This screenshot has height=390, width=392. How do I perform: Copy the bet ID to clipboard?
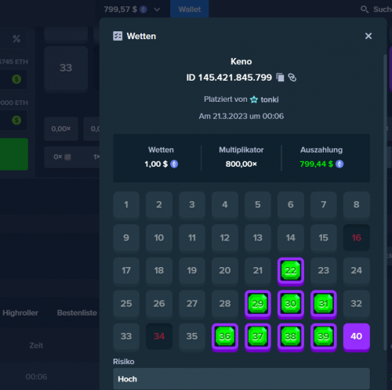pos(280,78)
